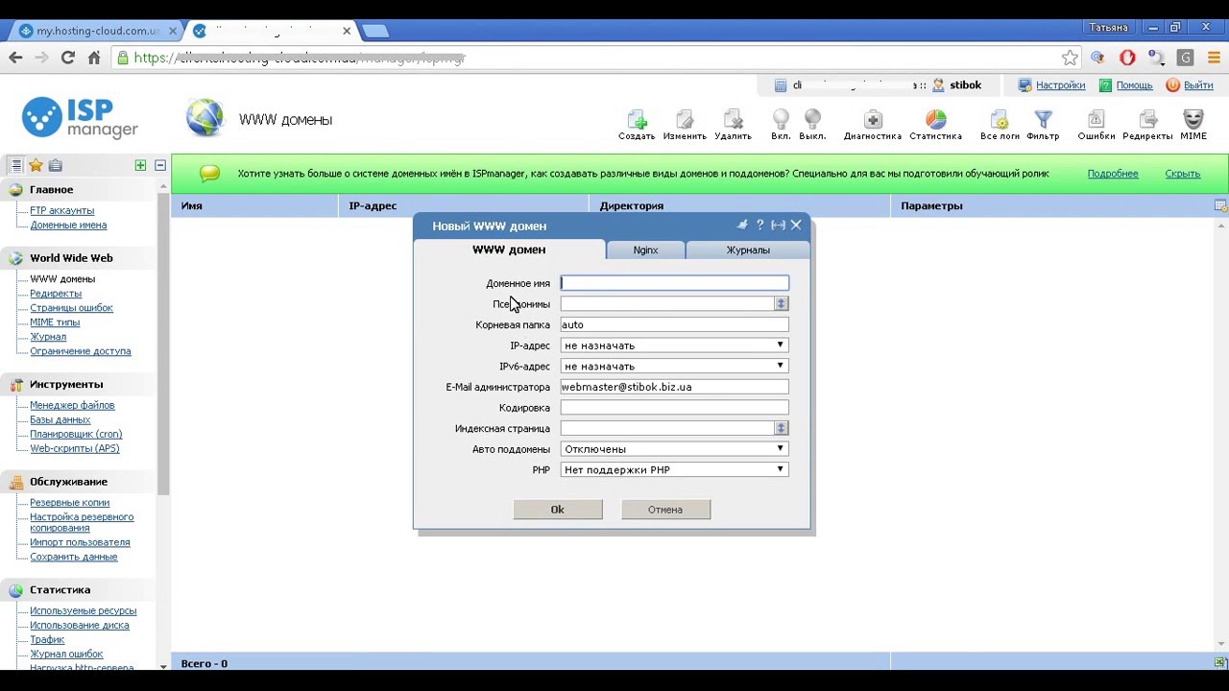Switch to the Nginx tab

click(645, 250)
